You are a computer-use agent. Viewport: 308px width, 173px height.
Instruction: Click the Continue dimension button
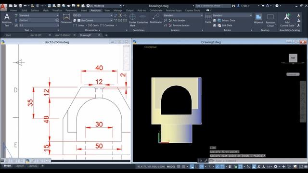pyautogui.click(x=107, y=25)
